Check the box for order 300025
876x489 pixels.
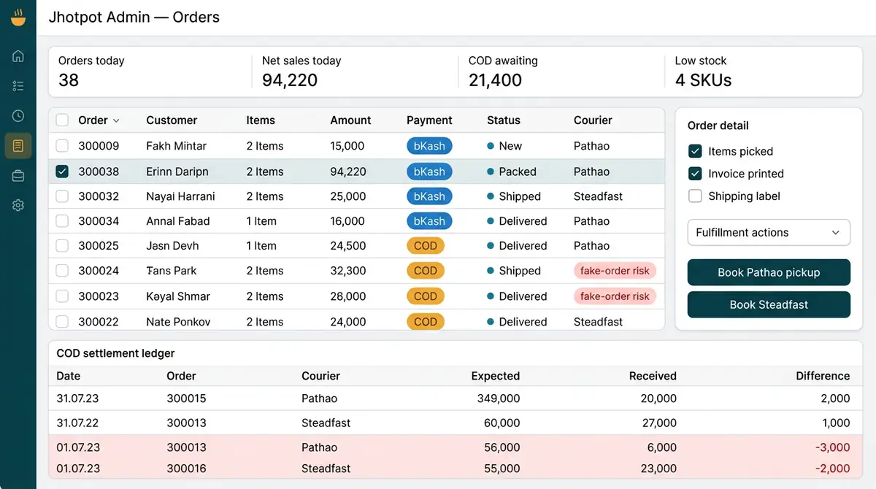tap(62, 246)
